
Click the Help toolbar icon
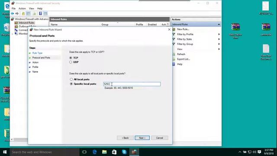click(x=40, y=13)
